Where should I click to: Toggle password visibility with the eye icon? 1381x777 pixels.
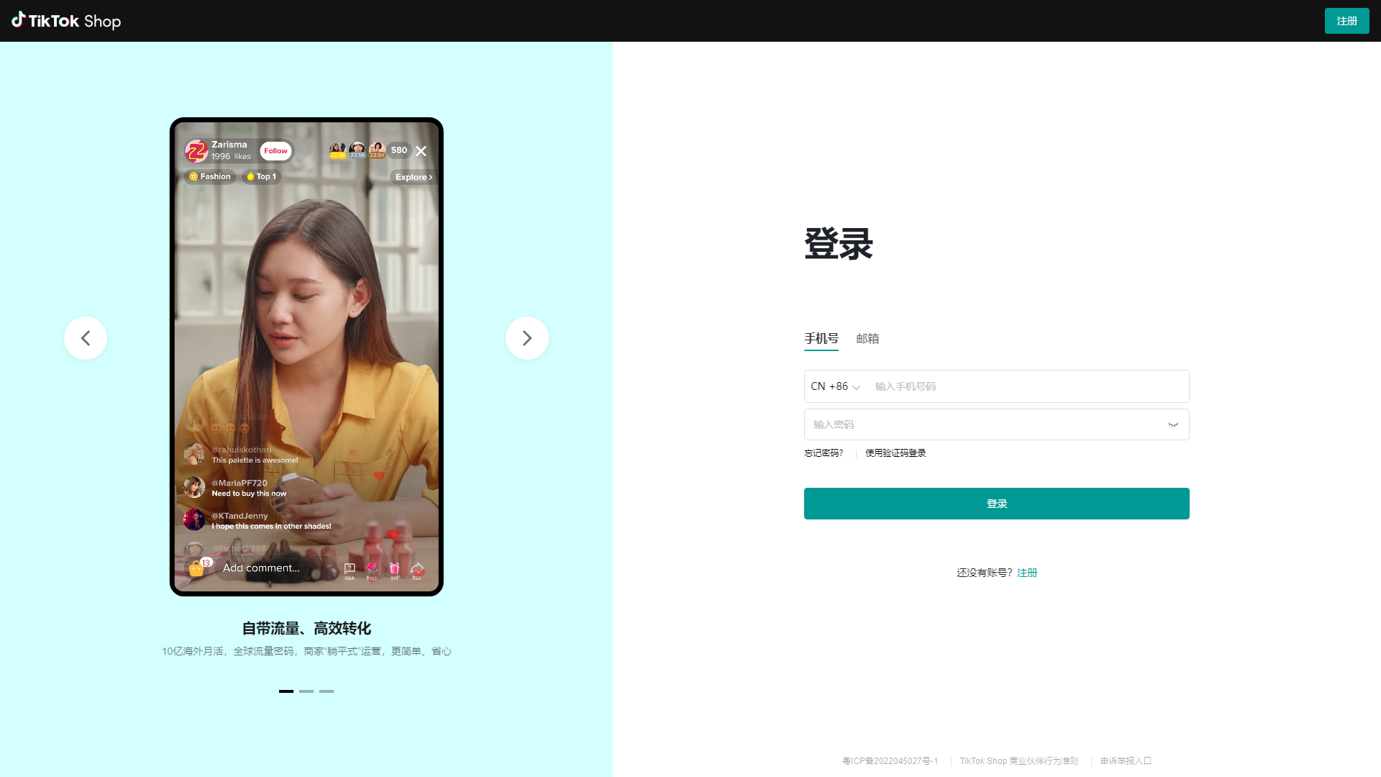[1172, 424]
